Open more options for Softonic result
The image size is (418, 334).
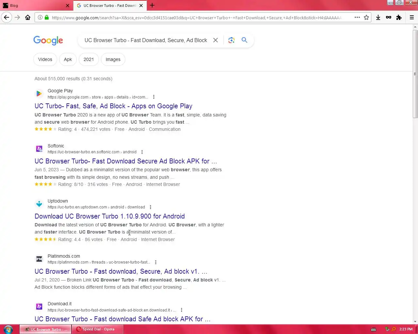tap(142, 152)
